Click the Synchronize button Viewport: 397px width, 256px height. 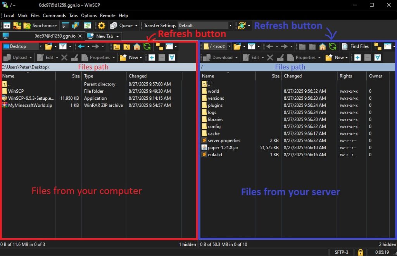[40, 26]
